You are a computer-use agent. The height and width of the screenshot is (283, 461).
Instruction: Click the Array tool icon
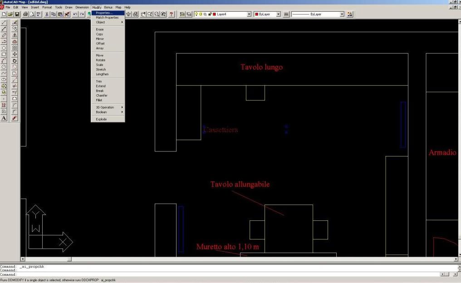click(15, 48)
